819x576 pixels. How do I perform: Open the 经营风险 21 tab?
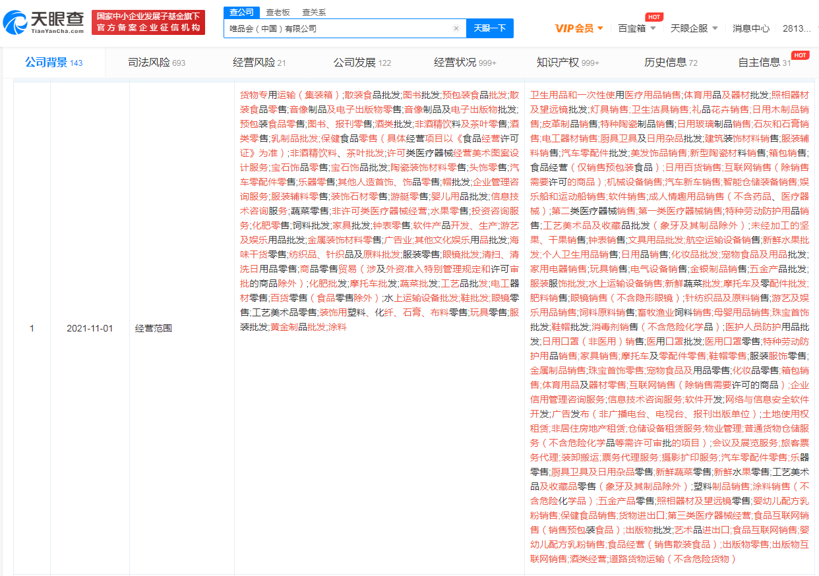[259, 63]
